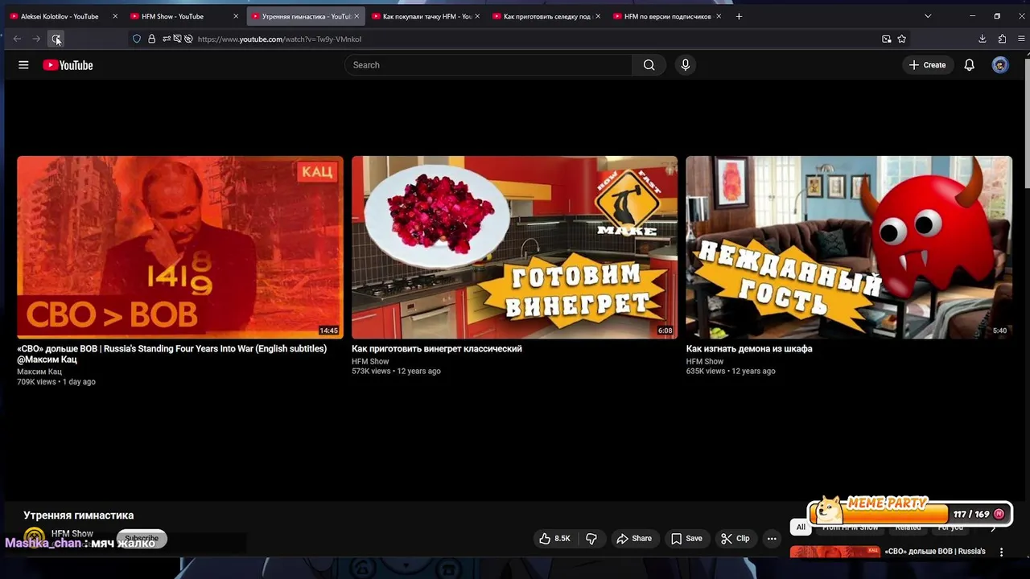Save the video to a playlist
Viewport: 1030px width, 579px height.
pyautogui.click(x=686, y=539)
